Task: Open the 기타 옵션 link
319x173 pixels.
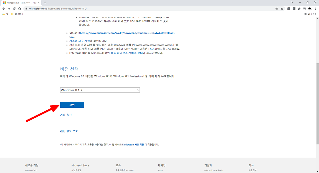Action: pyautogui.click(x=66, y=115)
